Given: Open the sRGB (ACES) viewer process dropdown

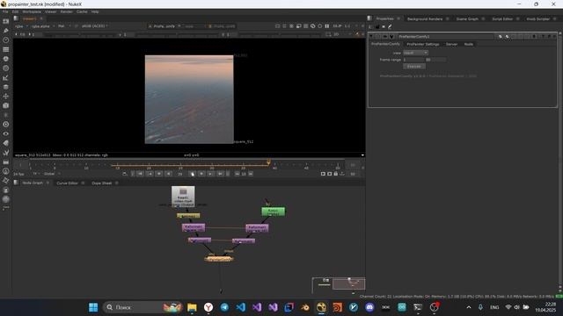Looking at the screenshot, I should pyautogui.click(x=95, y=26).
